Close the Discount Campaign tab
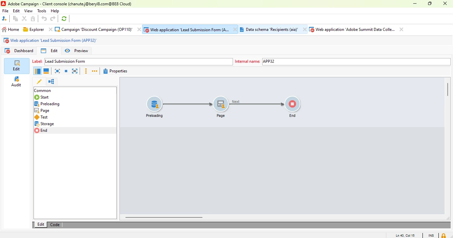The width and height of the screenshot is (453, 238). tap(139, 30)
